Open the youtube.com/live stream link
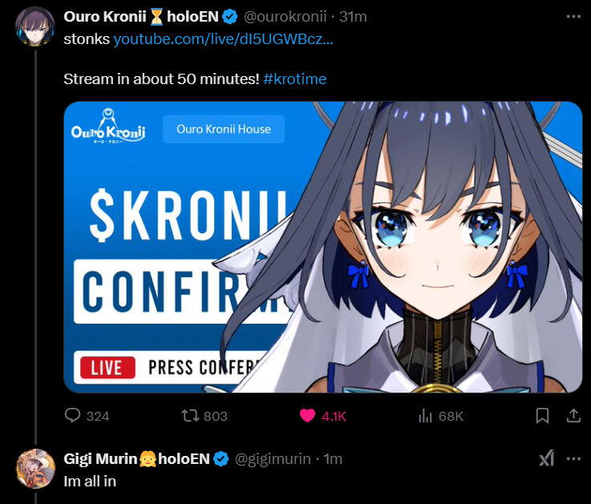This screenshot has width=591, height=504. coord(223,39)
